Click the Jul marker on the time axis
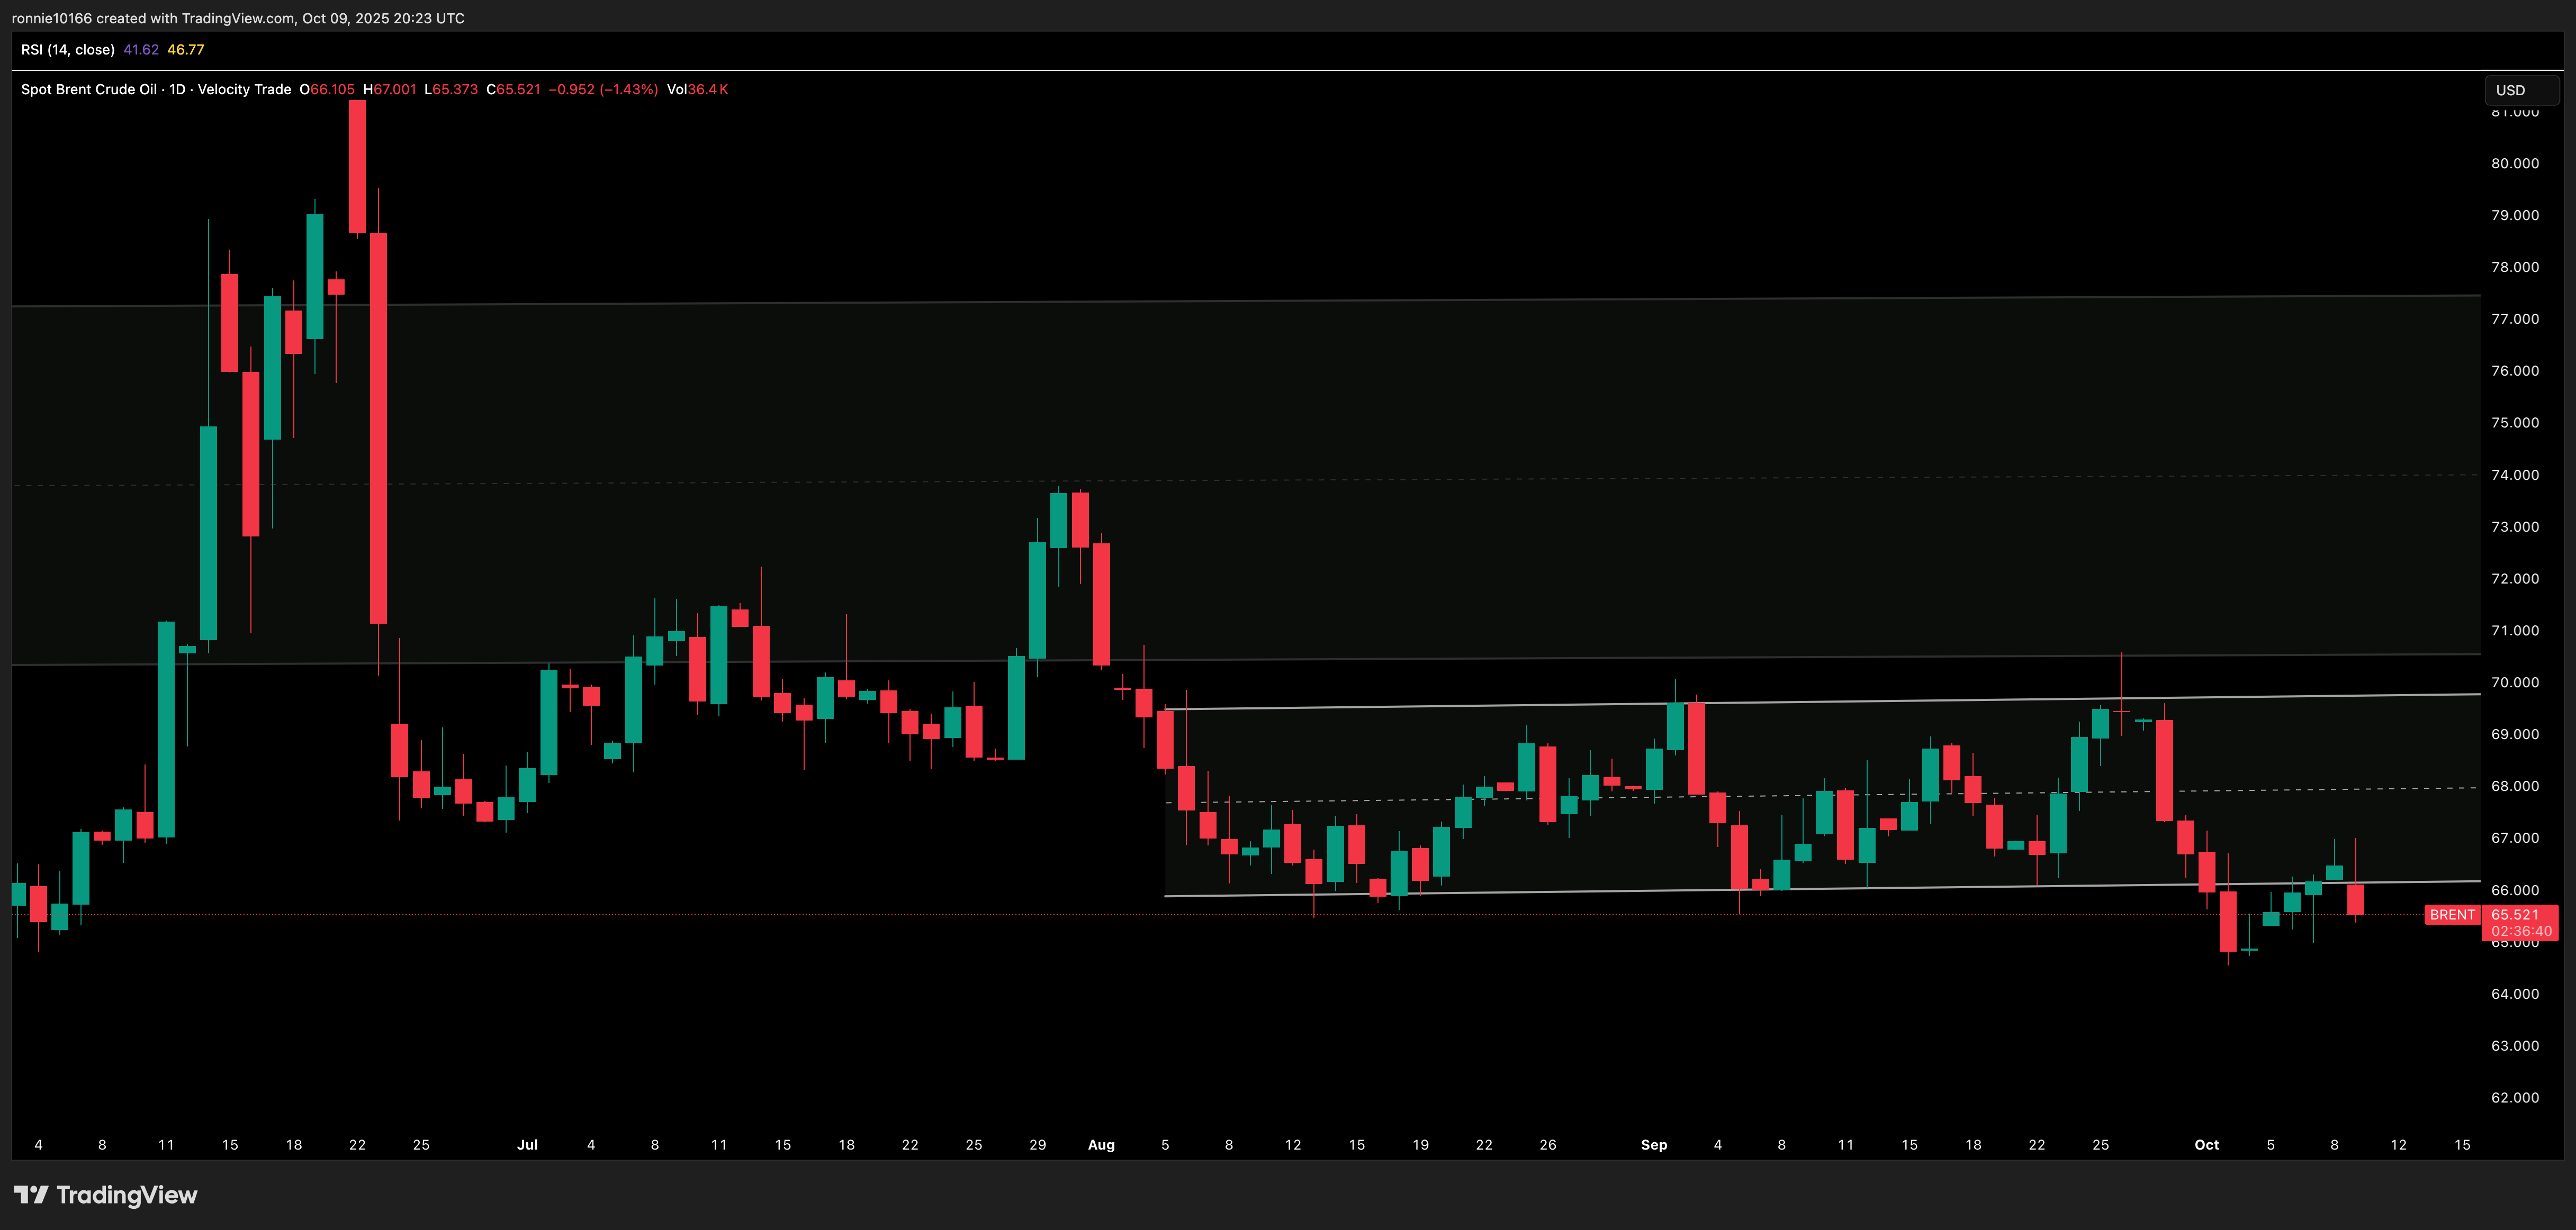 [x=527, y=1144]
